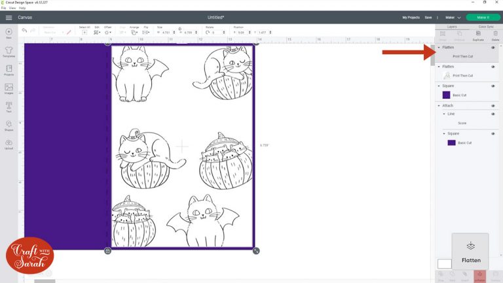Toggle visibility of the Attach group
The width and height of the screenshot is (503, 283).
coord(493,105)
